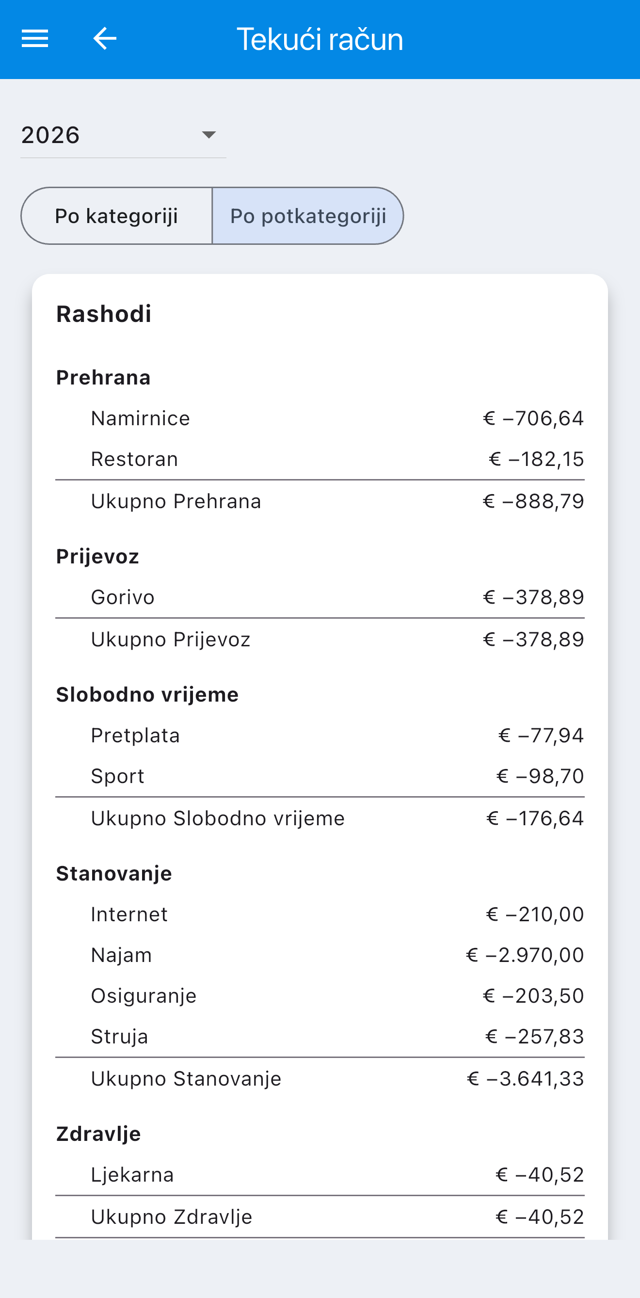Select the Pretplata expense row

tap(320, 736)
